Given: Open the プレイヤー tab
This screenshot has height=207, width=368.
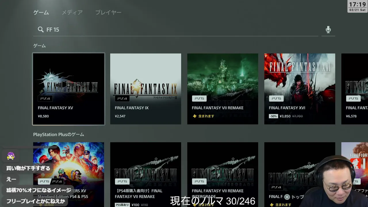Looking at the screenshot, I should tap(108, 12).
